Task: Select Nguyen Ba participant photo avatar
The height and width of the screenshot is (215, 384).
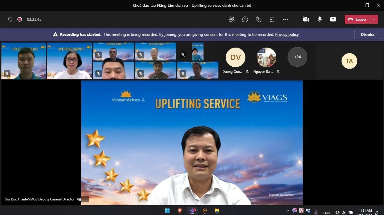Action: 266,57
